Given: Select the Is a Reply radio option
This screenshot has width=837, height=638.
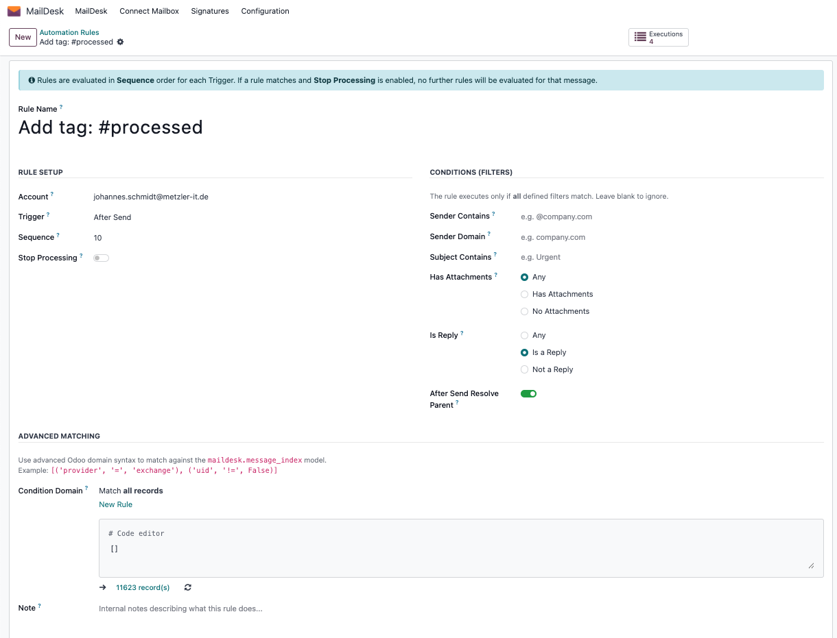Looking at the screenshot, I should [x=525, y=352].
